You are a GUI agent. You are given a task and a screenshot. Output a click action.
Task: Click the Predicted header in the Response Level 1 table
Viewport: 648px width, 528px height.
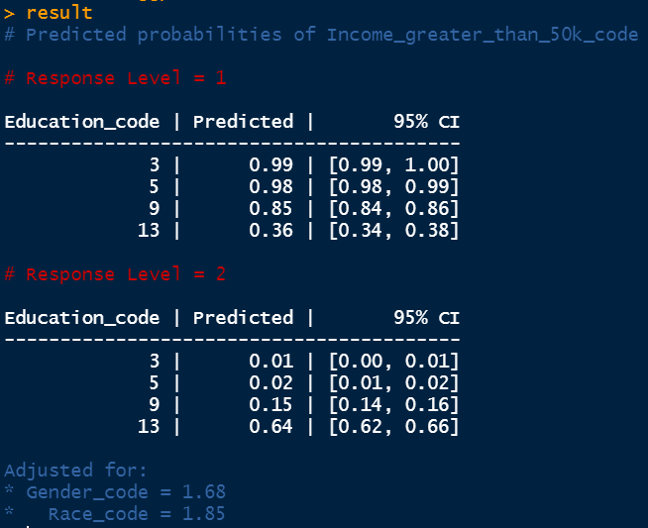point(244,122)
